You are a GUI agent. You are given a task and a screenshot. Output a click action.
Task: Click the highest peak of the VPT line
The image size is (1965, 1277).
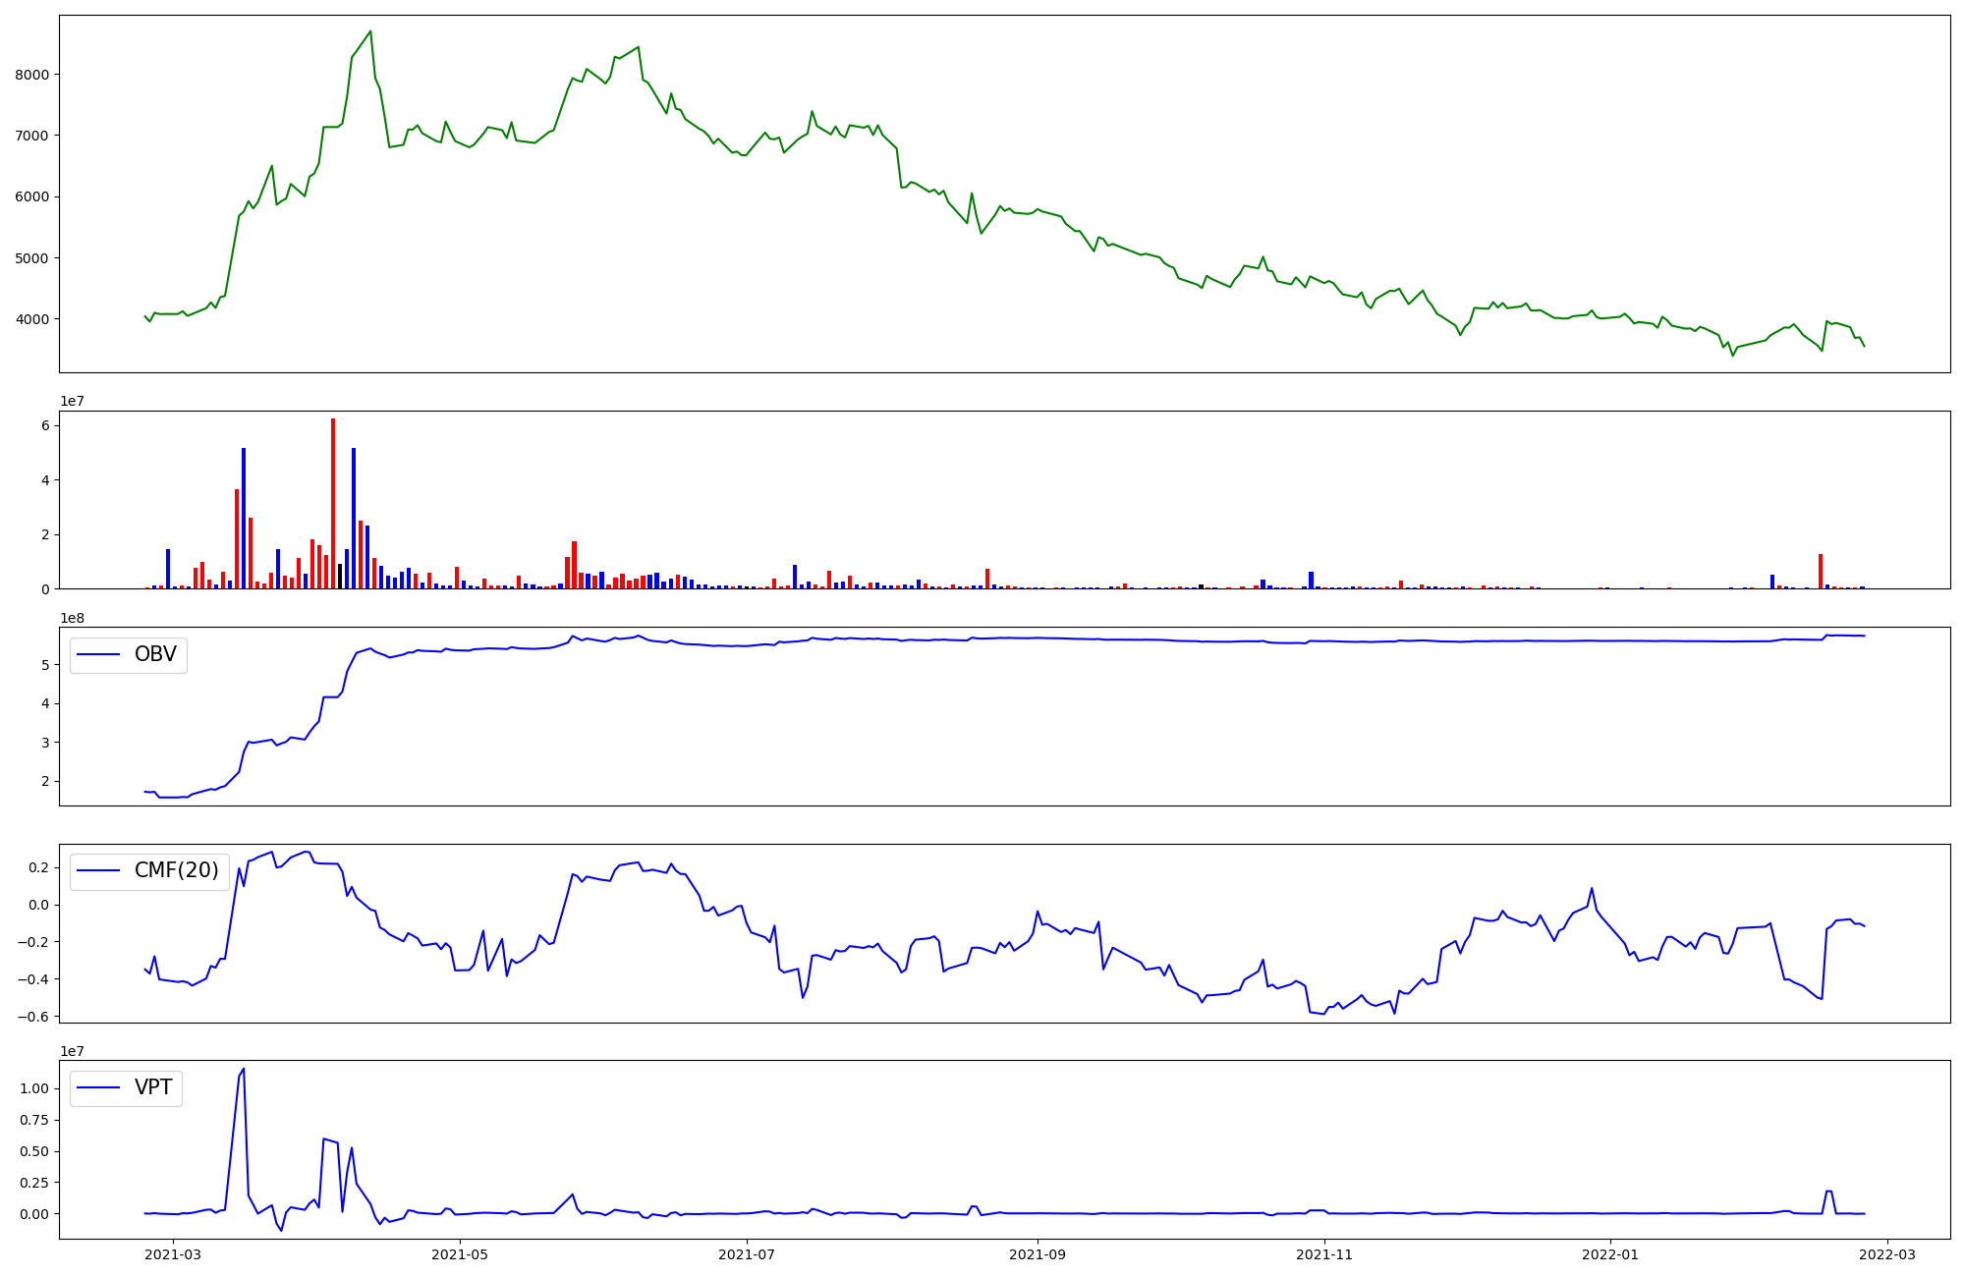point(244,1070)
